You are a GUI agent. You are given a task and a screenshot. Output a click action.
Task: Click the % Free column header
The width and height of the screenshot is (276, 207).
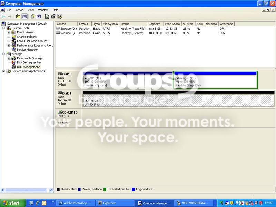click(188, 24)
